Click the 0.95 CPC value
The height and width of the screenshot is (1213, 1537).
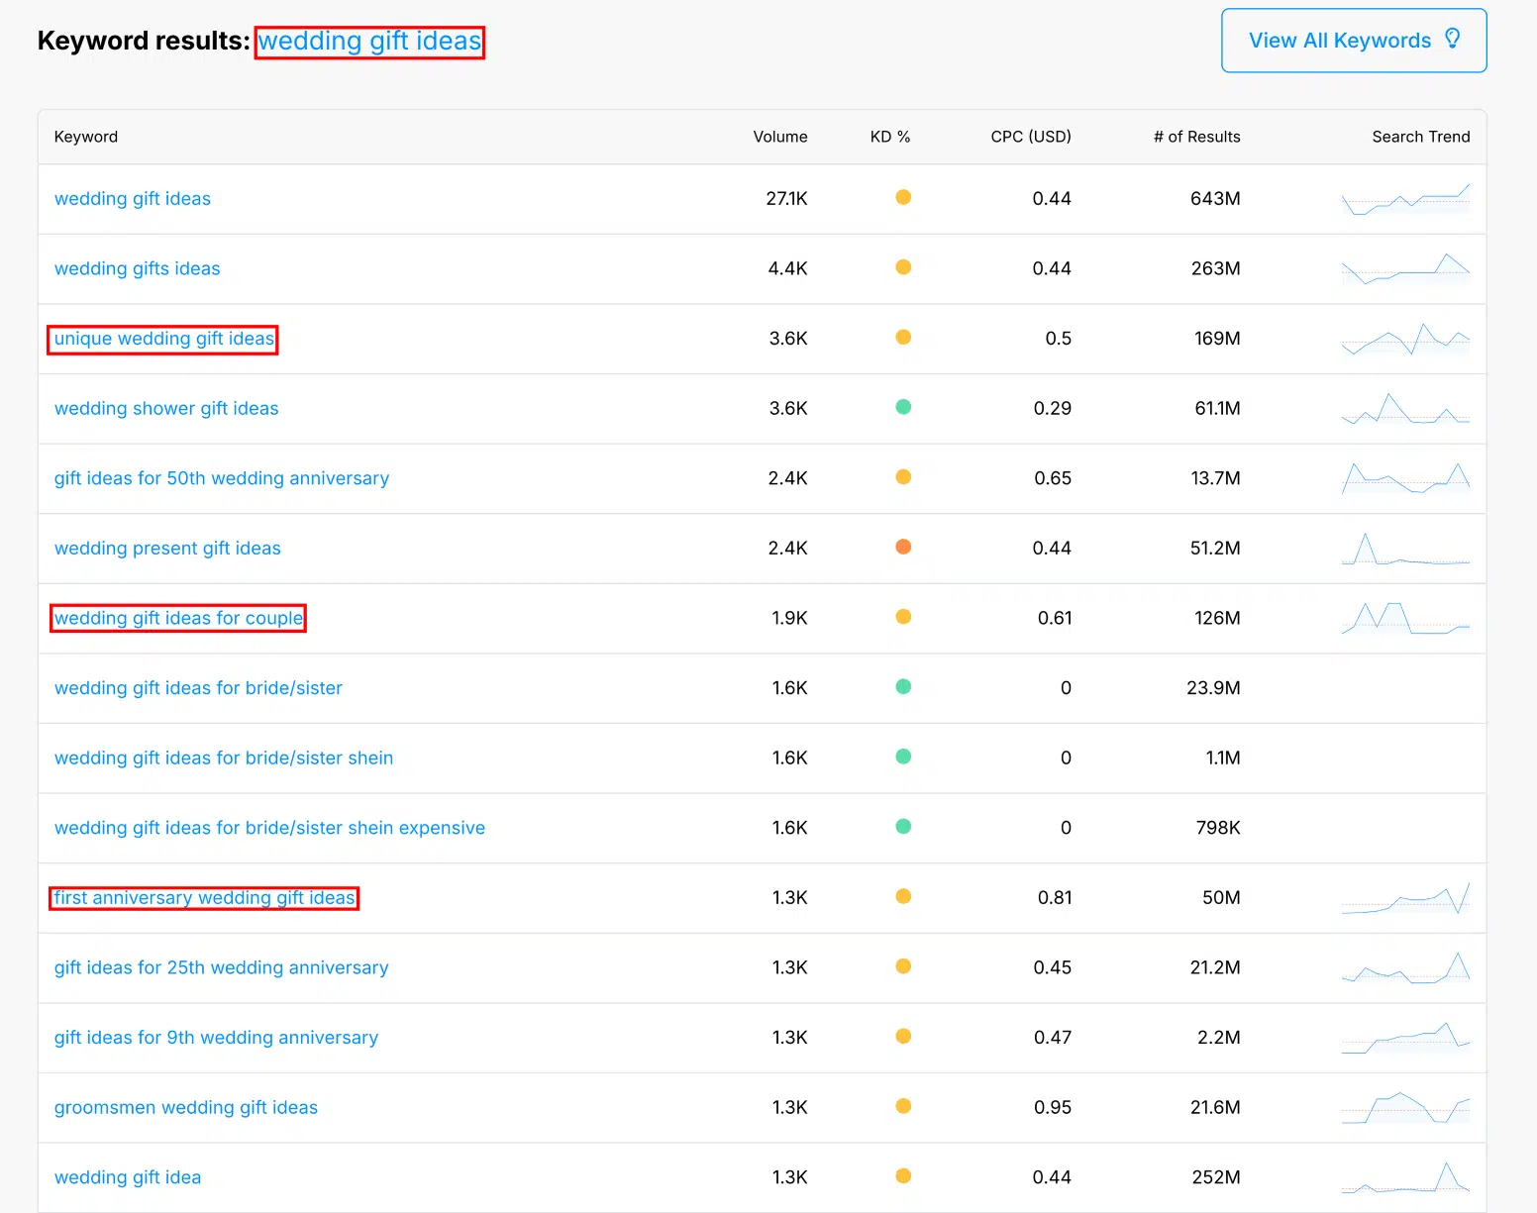tap(1053, 1108)
